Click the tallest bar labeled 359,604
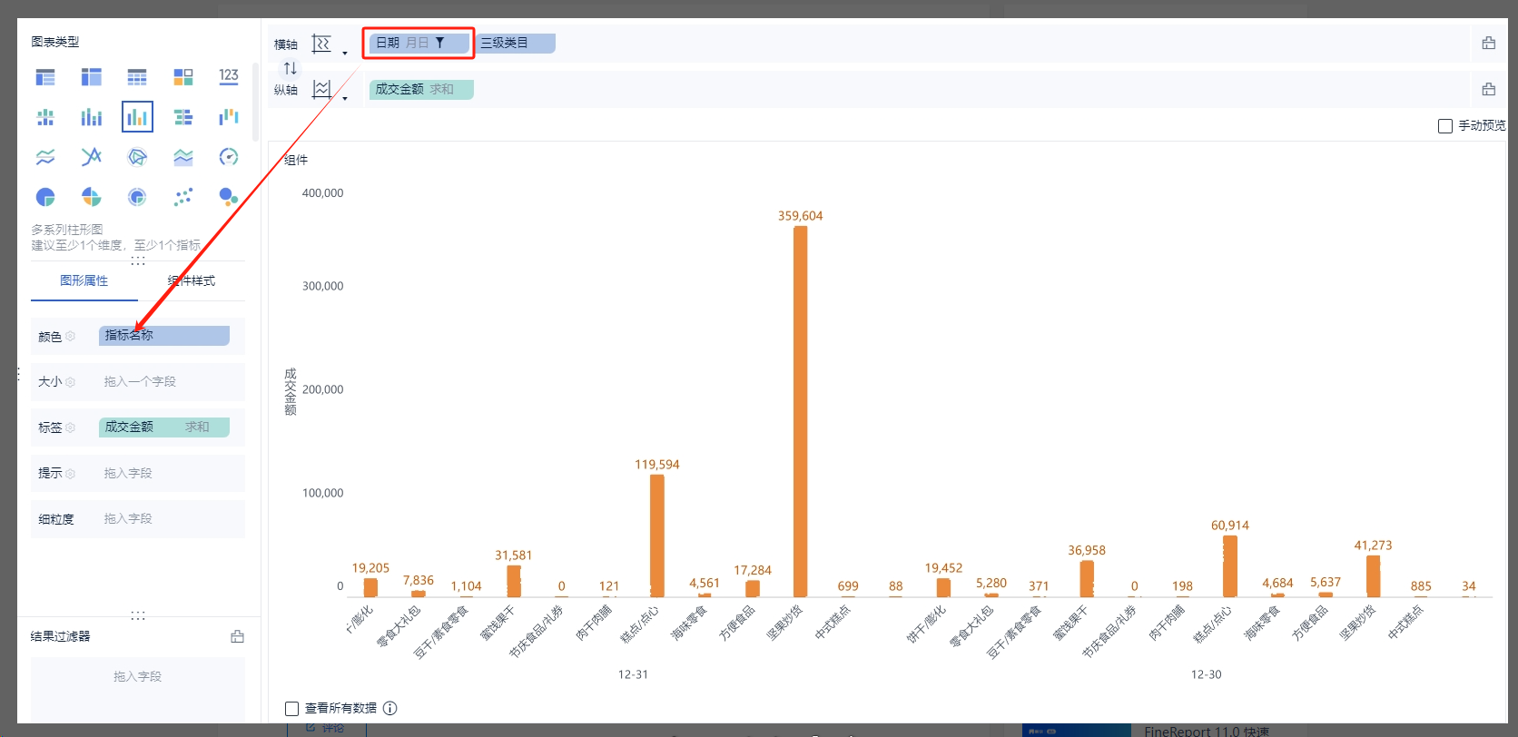Screen dimensions: 1518x737 click(x=800, y=411)
